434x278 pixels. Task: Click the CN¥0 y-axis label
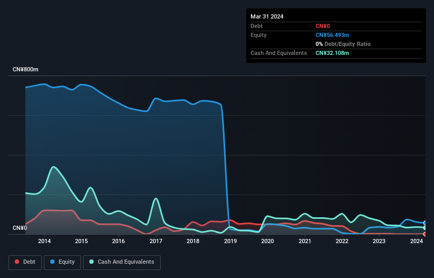click(x=20, y=228)
